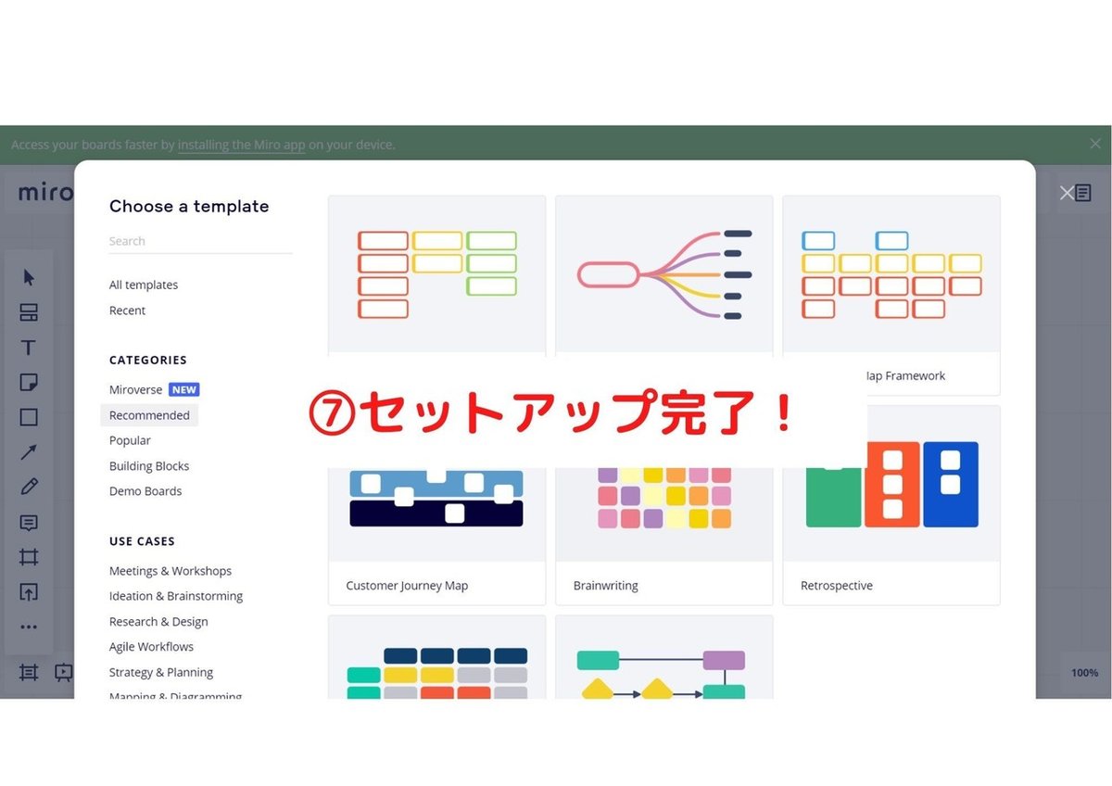Select the Shape rectangle tool
This screenshot has width=1112, height=786.
pyautogui.click(x=29, y=417)
